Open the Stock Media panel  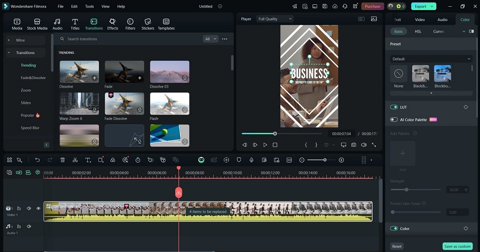(x=37, y=24)
